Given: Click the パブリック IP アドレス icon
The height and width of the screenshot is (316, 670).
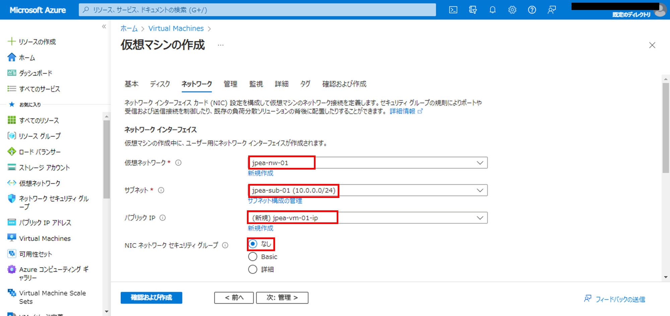Looking at the screenshot, I should [12, 222].
